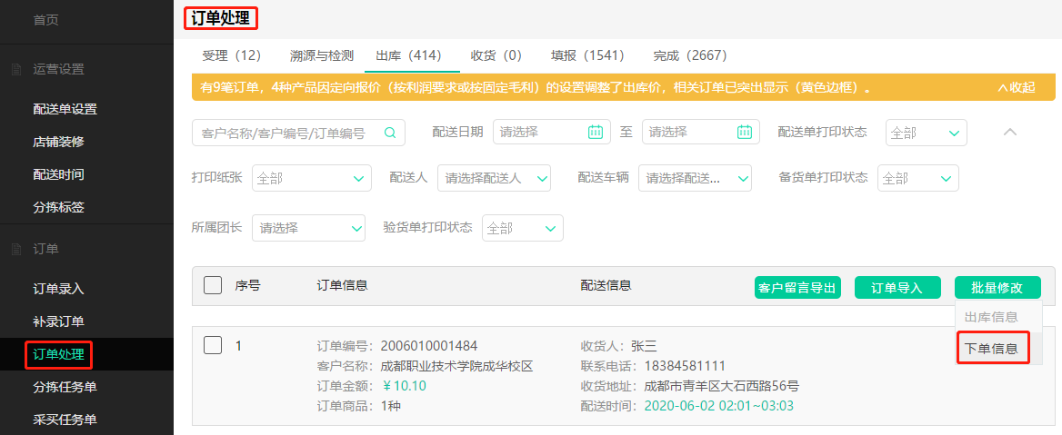Go to 首页 in the sidebar

click(46, 20)
